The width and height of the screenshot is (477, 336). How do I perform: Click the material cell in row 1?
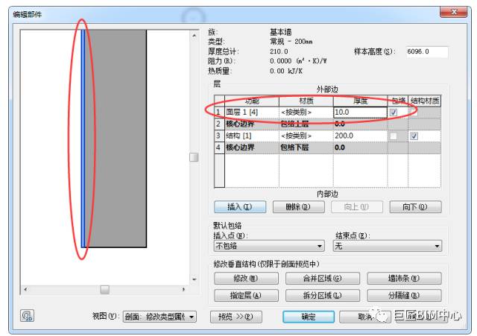tap(306, 112)
